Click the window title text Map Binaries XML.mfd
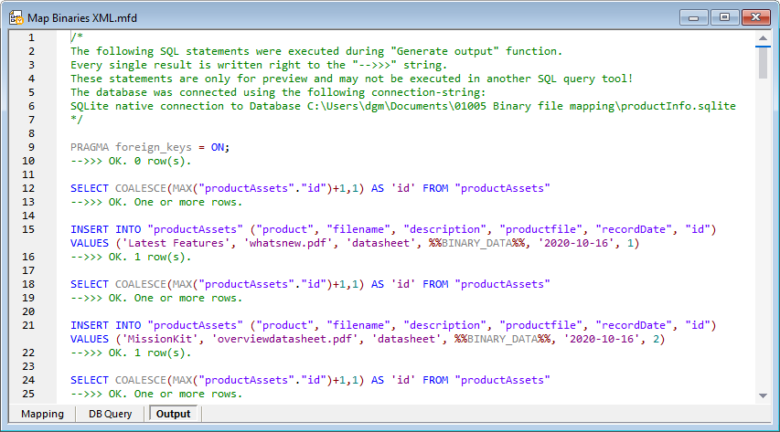Image resolution: width=780 pixels, height=432 pixels. click(x=84, y=16)
